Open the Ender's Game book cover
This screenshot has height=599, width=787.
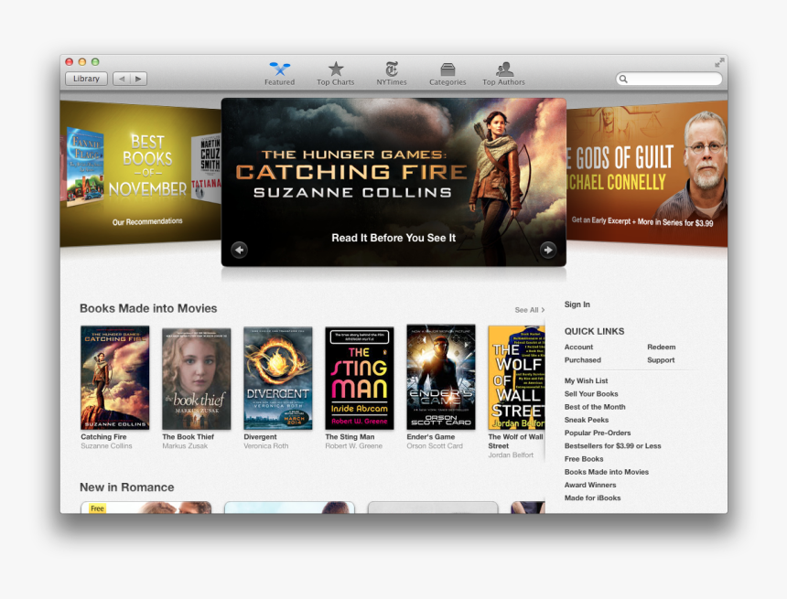pyautogui.click(x=441, y=378)
